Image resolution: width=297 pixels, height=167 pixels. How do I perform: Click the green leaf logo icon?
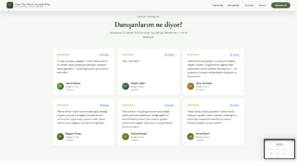10,5
